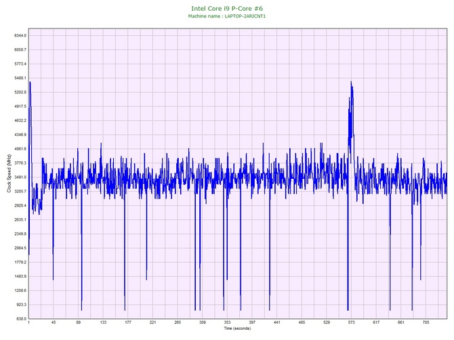This screenshot has width=454, height=340.
Task: Click the 485 time-axis tick label
Action: point(302,322)
